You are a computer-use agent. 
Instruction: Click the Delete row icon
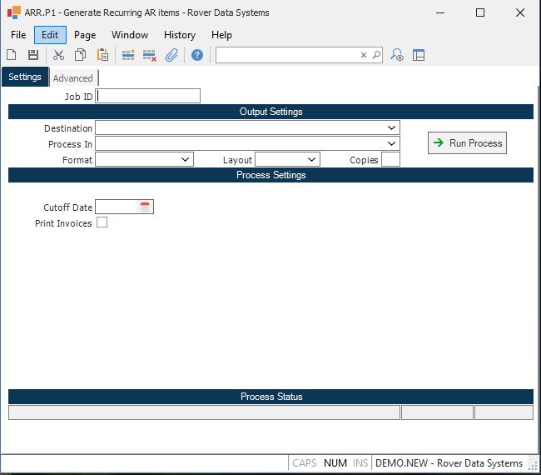[150, 55]
